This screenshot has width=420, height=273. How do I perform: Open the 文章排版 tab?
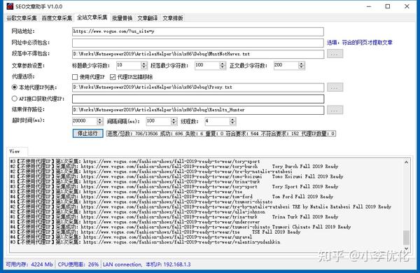[173, 18]
